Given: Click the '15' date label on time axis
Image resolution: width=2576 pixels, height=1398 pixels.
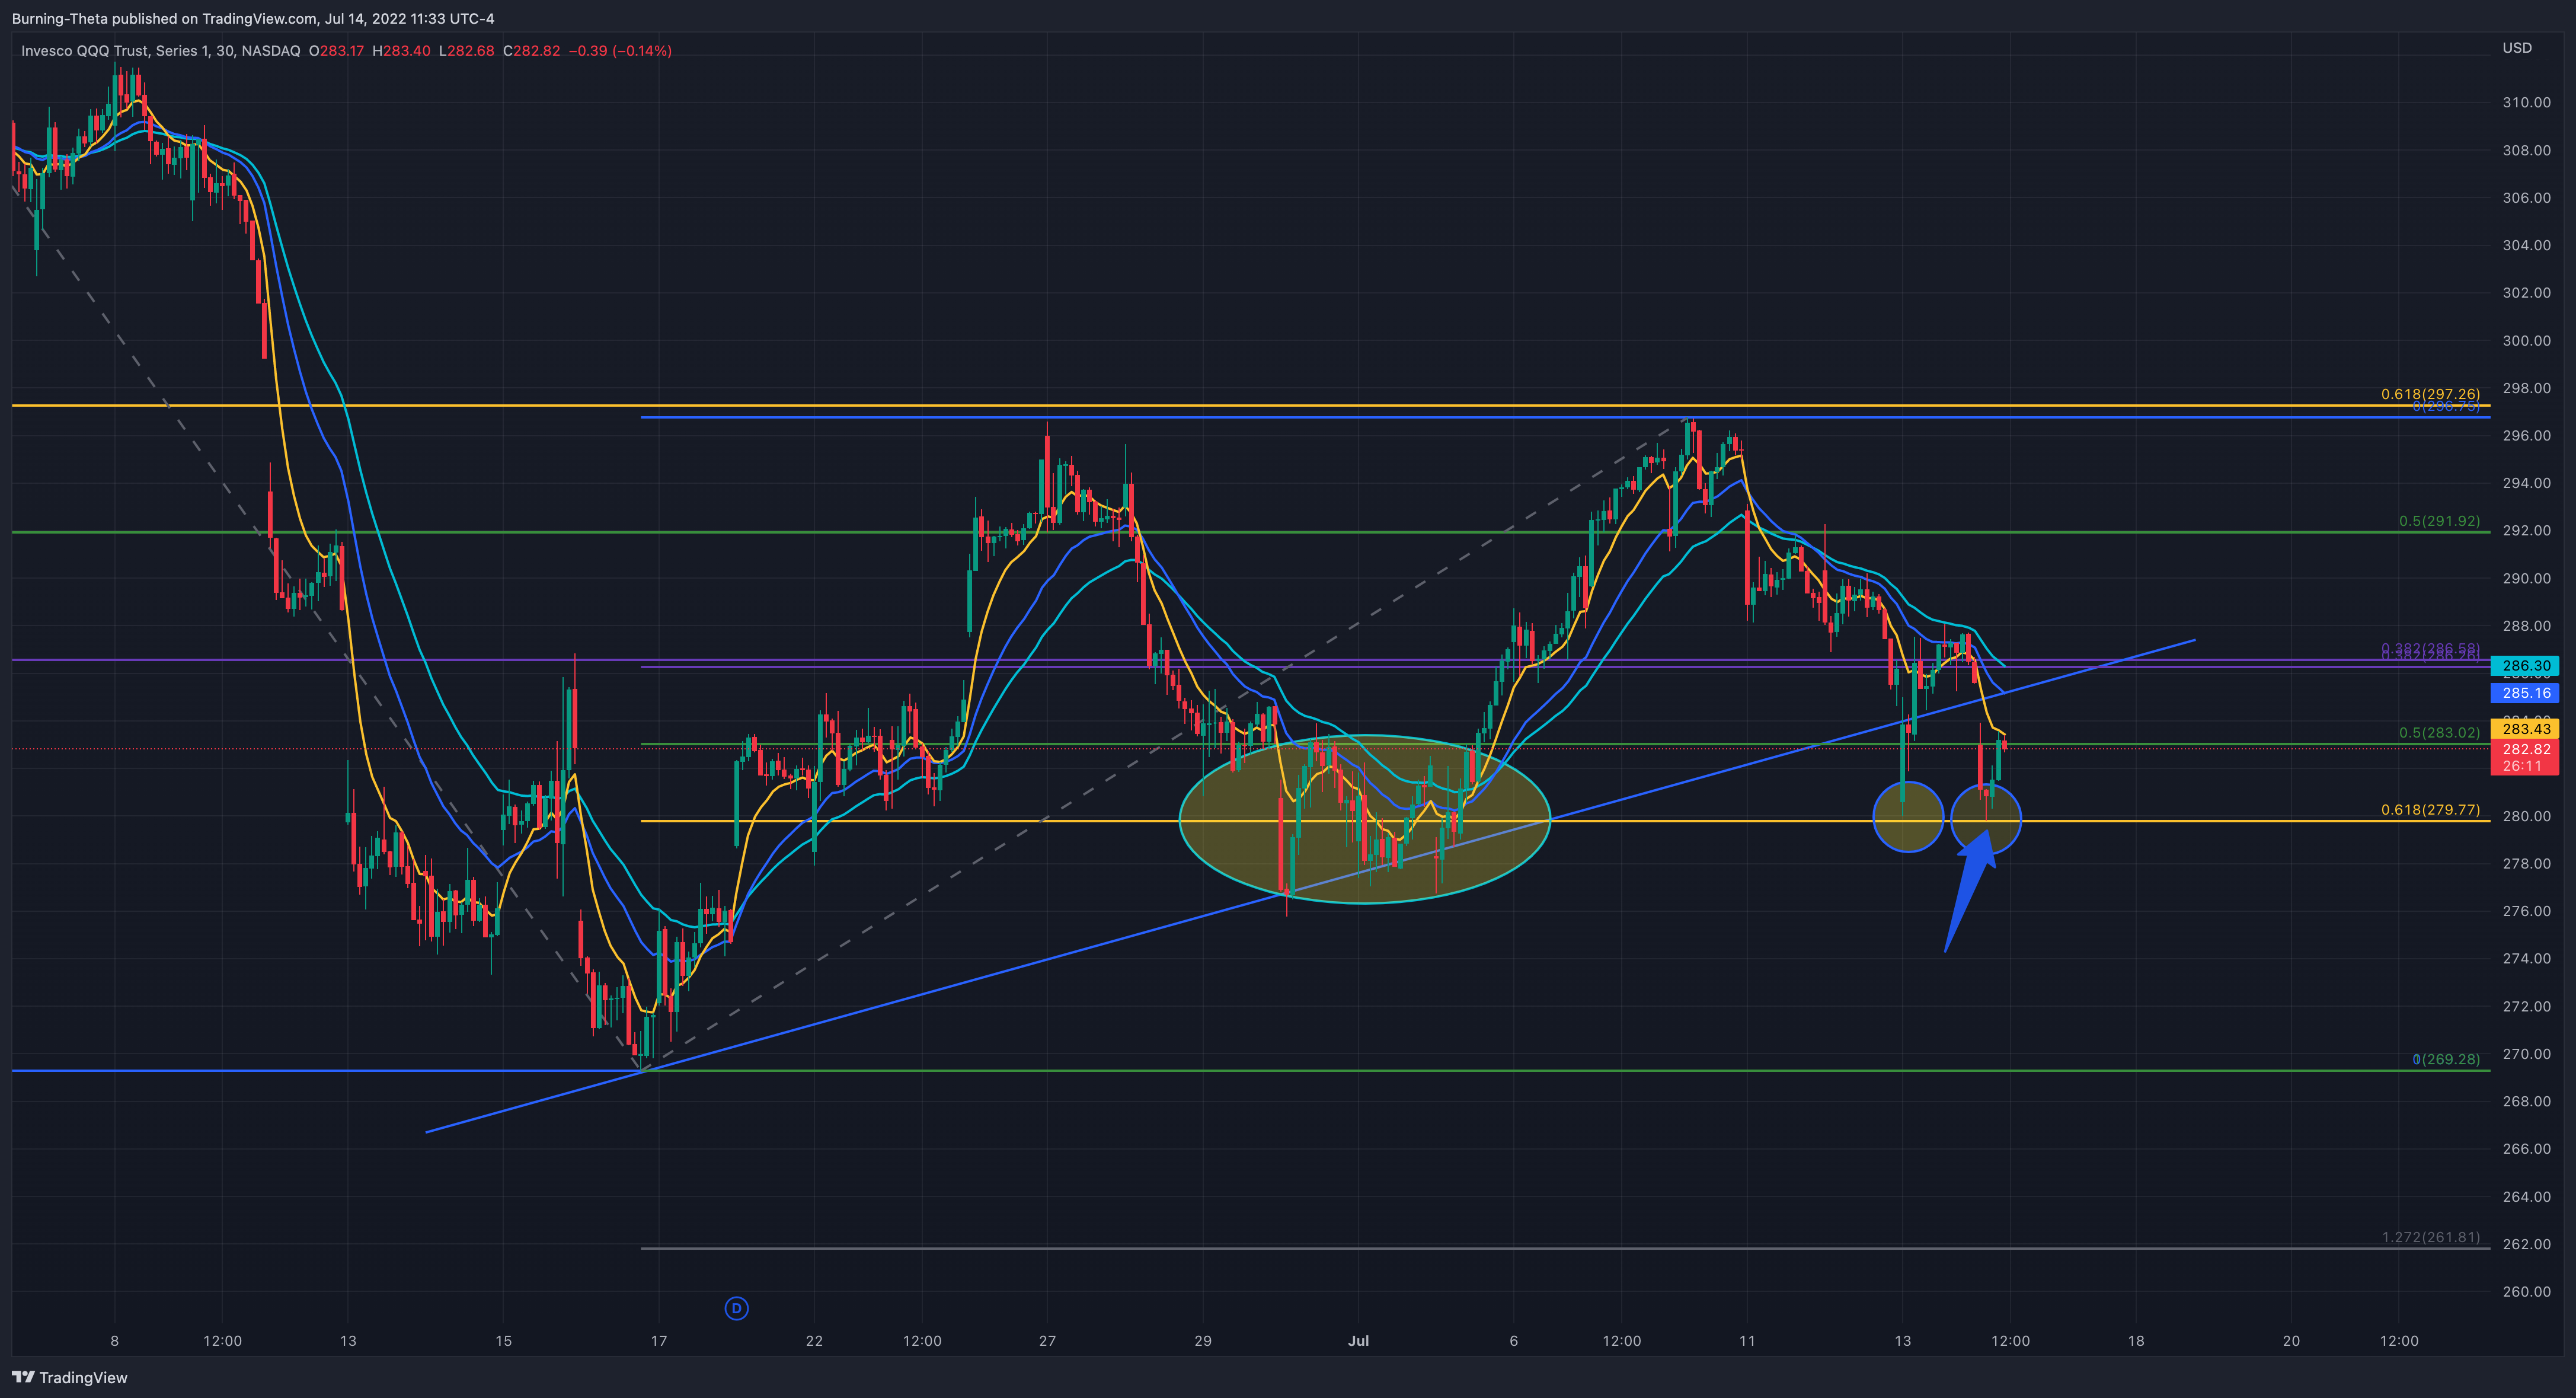Looking at the screenshot, I should coord(503,1340).
